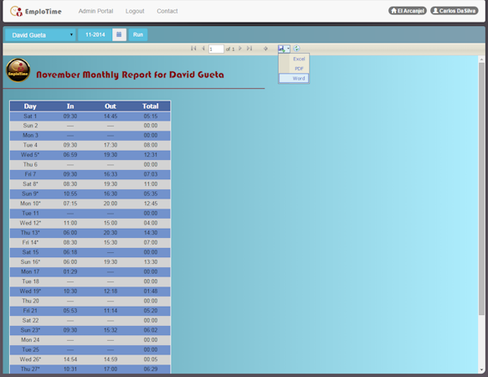This screenshot has height=377, width=488.
Task: Click the Run button
Action: (138, 34)
